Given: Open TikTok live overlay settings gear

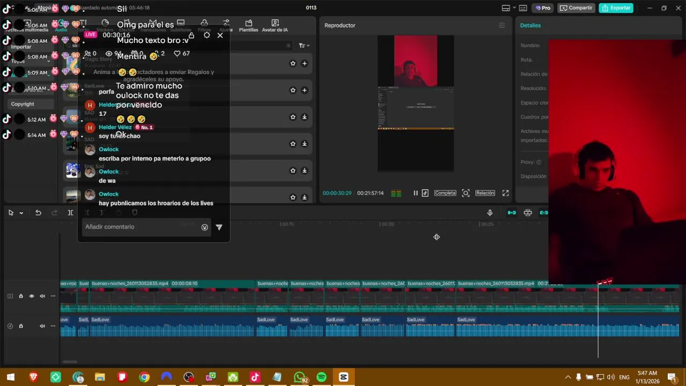Looking at the screenshot, I should click(x=207, y=35).
